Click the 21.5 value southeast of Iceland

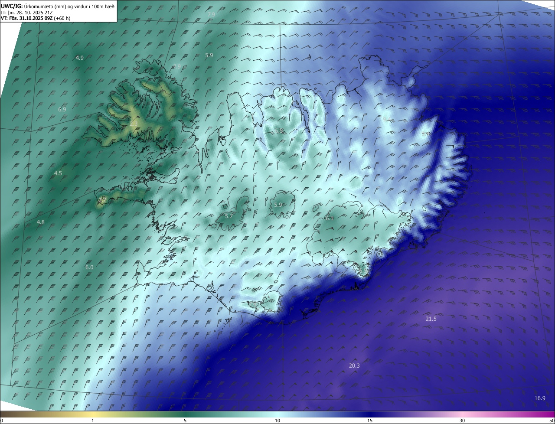pyautogui.click(x=431, y=319)
